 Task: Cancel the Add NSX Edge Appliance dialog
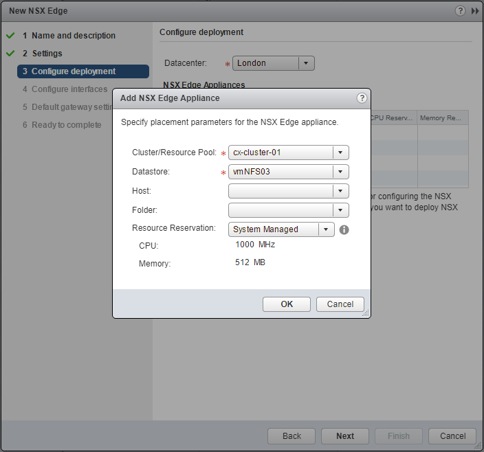point(340,304)
